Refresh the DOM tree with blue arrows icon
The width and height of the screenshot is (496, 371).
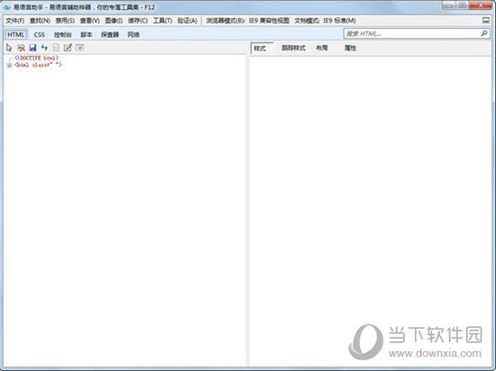[44, 48]
